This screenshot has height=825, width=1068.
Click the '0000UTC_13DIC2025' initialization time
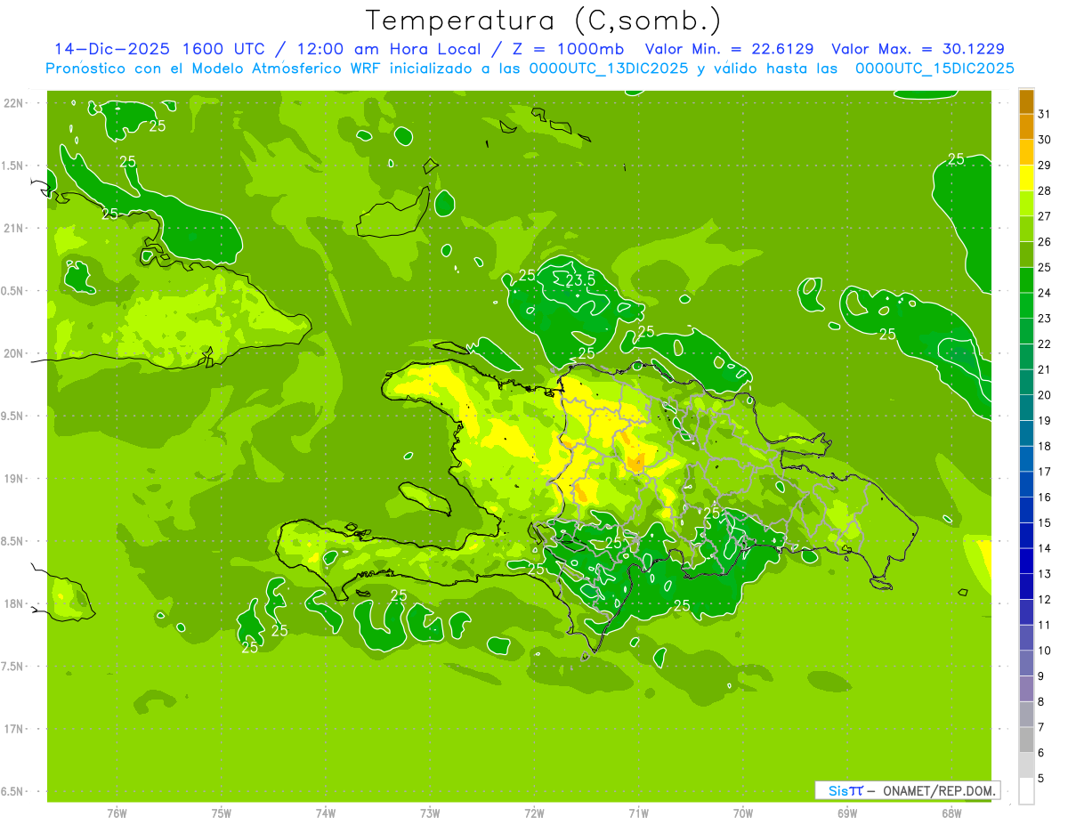(609, 69)
